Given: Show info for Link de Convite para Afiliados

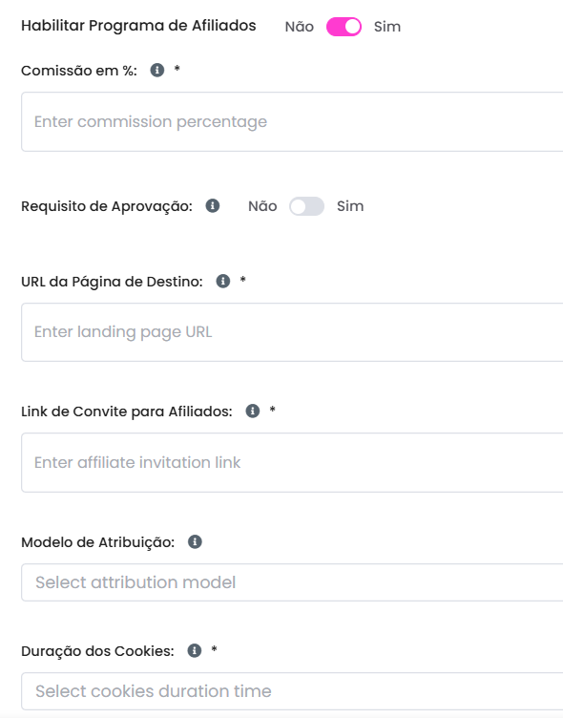Looking at the screenshot, I should 253,411.
